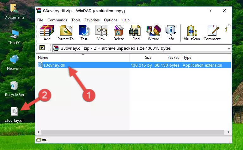Select the Documents desktop icon
The height and width of the screenshot is (150, 243).
14,12
